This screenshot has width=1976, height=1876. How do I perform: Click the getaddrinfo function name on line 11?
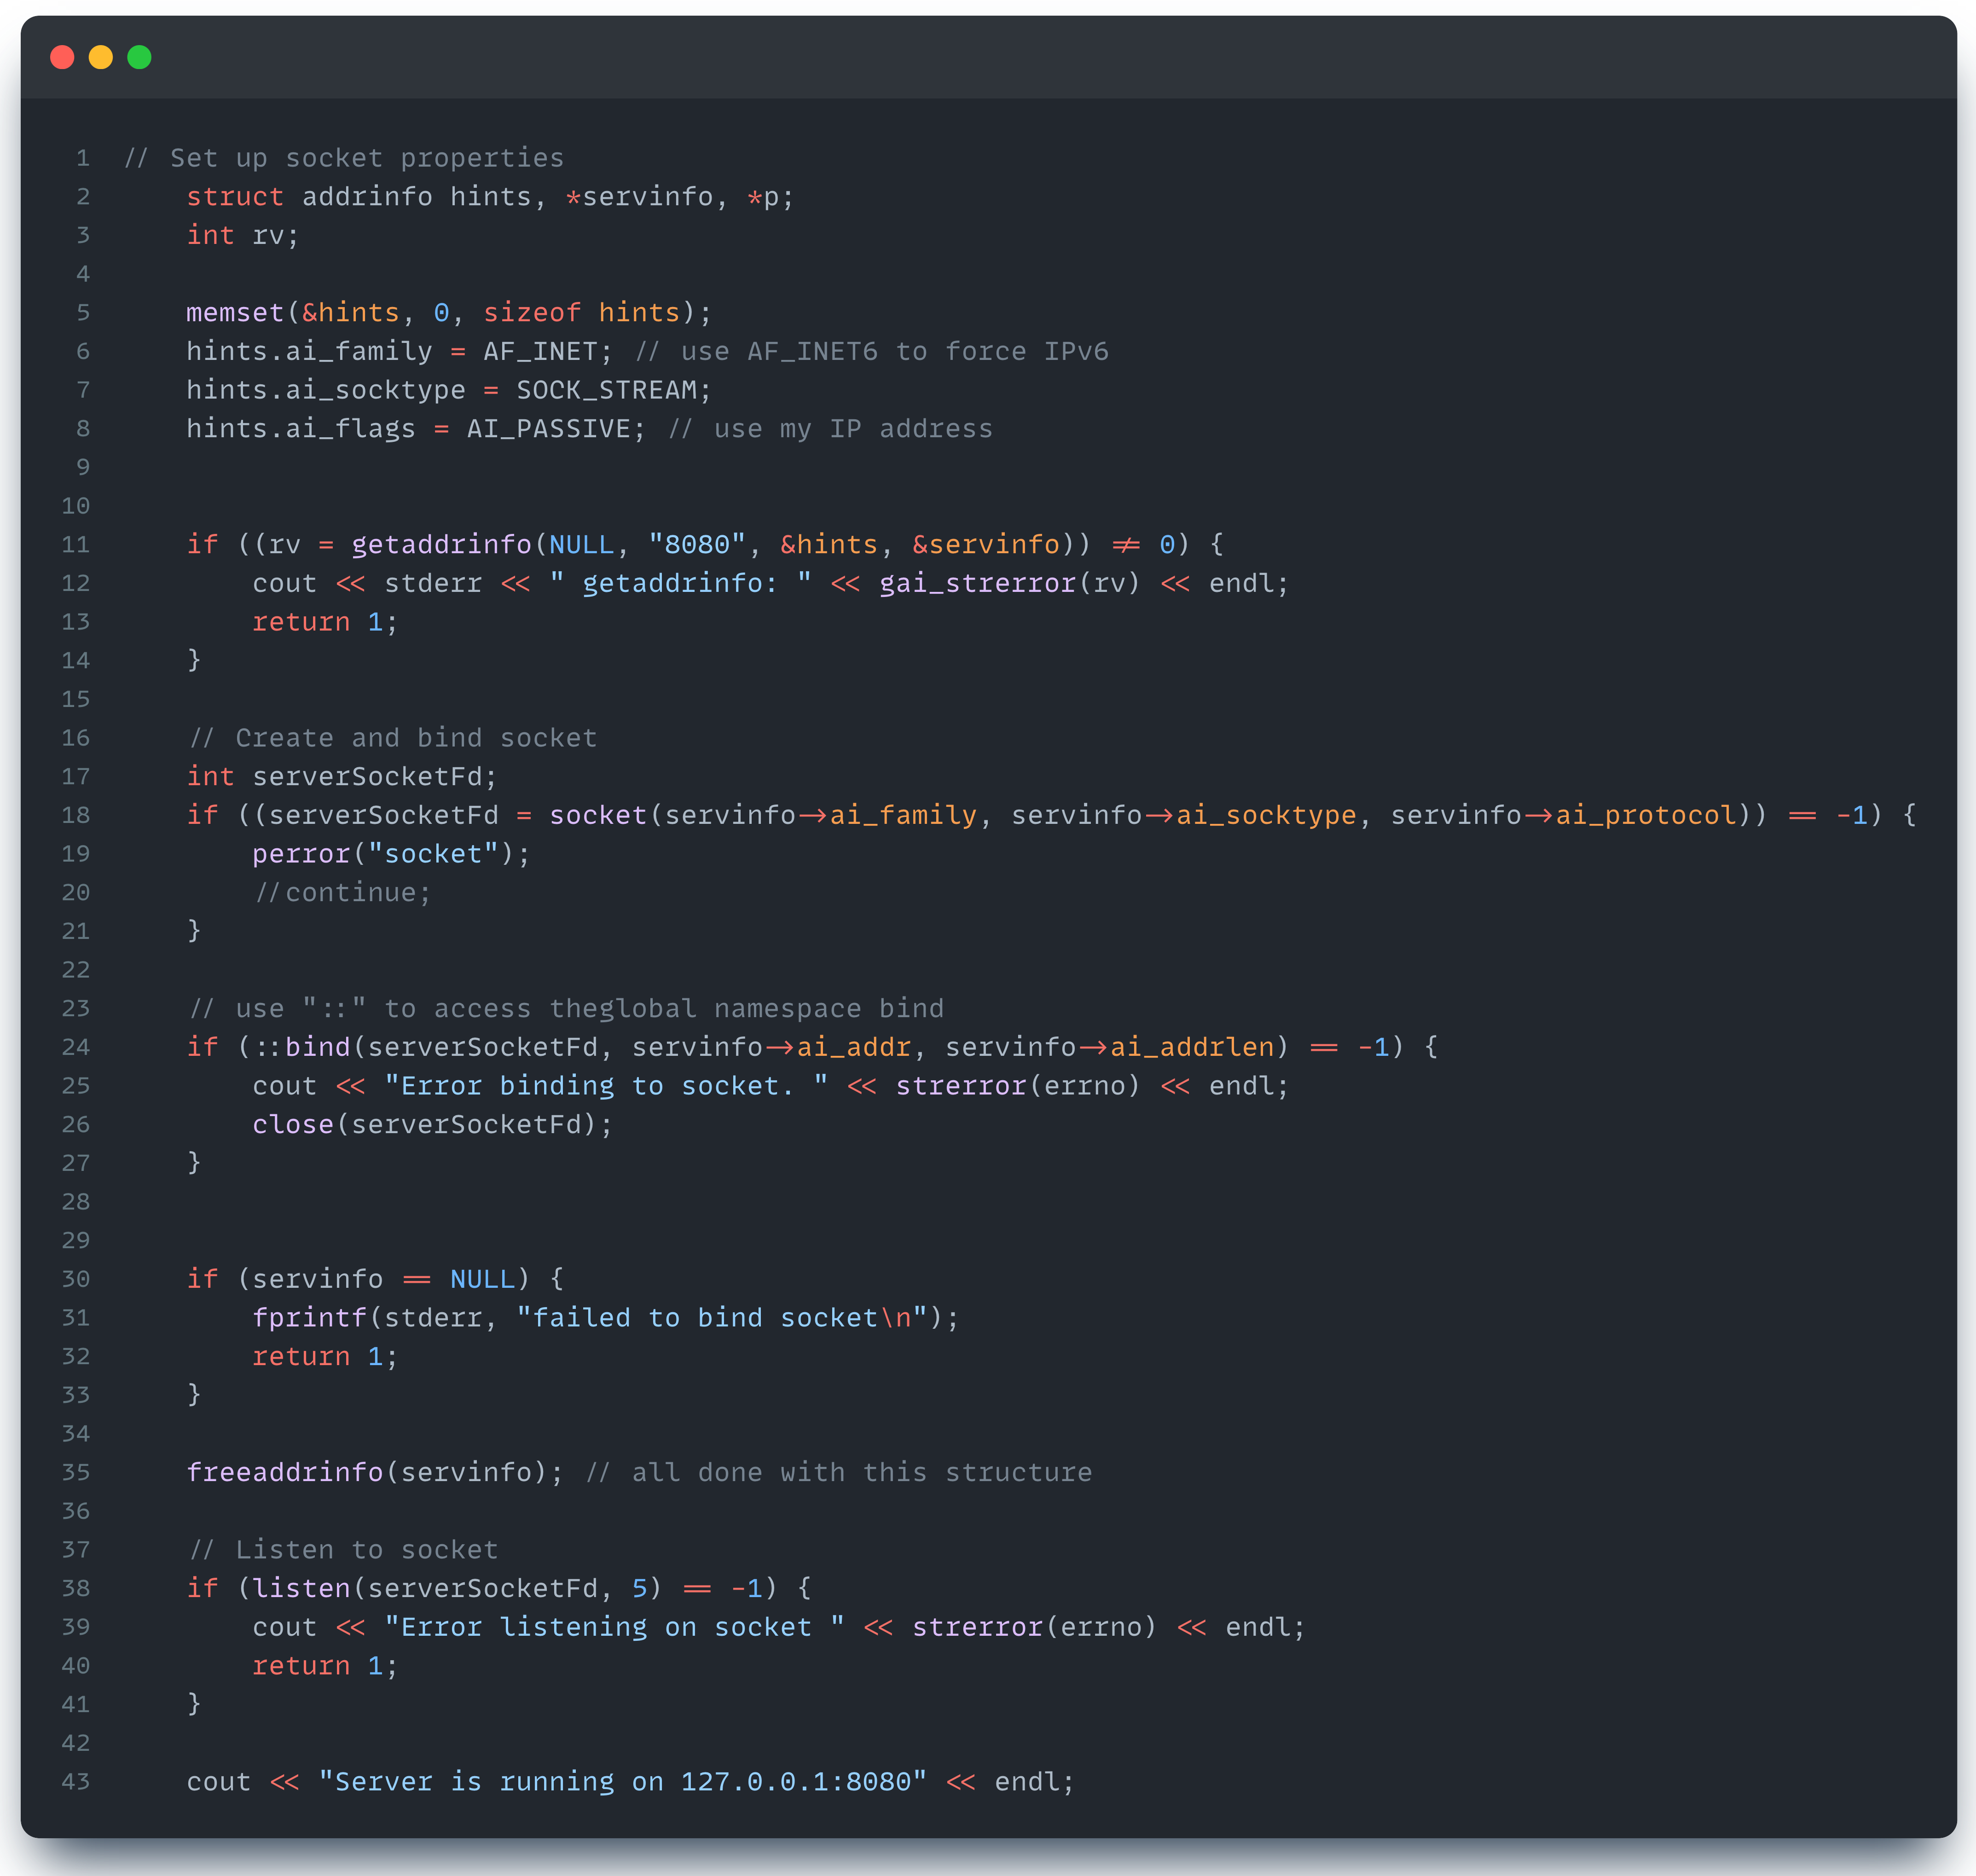pyautogui.click(x=441, y=545)
